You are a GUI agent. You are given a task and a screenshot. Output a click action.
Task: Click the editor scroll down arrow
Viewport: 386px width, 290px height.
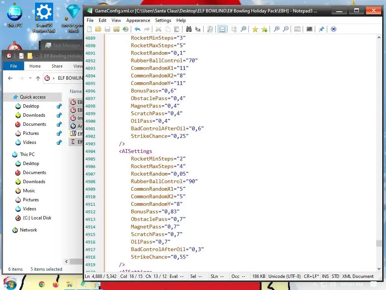[379, 269]
